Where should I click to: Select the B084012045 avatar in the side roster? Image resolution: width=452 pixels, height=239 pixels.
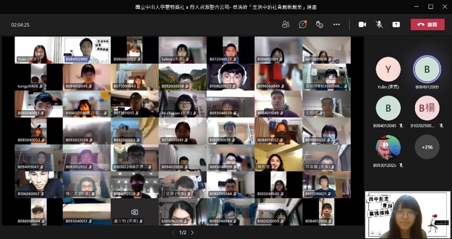point(388,108)
